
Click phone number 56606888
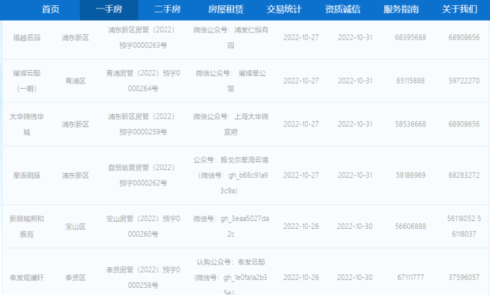tap(411, 226)
